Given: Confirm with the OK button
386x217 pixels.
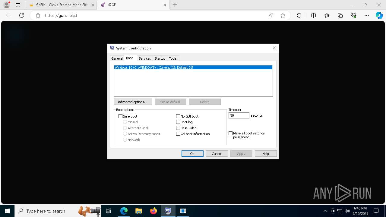Looking at the screenshot, I should [192, 154].
